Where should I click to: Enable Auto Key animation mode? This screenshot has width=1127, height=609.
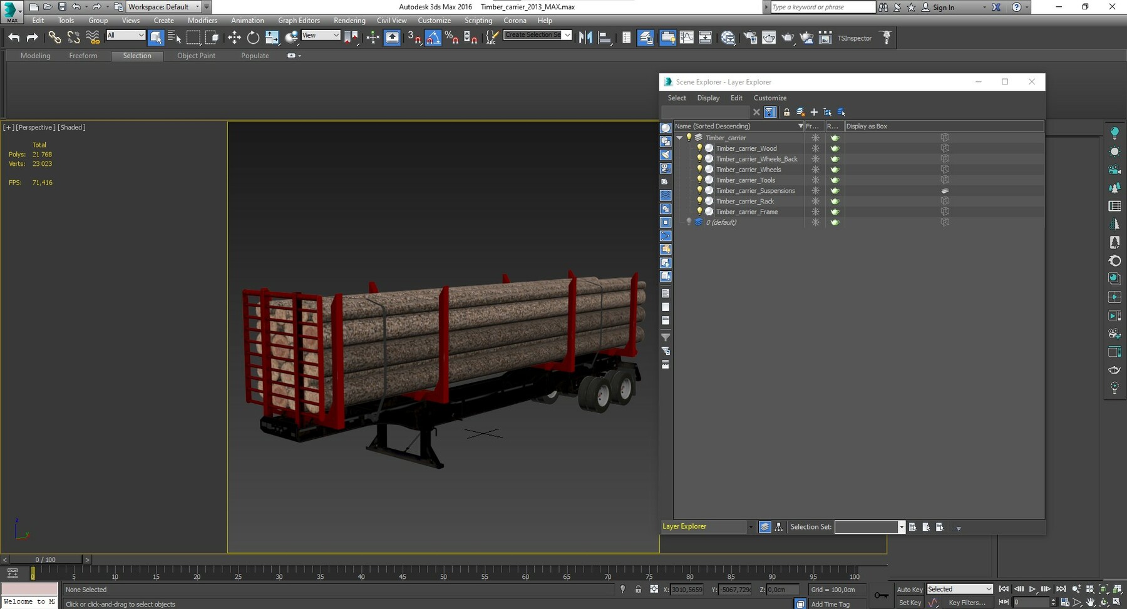pyautogui.click(x=909, y=589)
